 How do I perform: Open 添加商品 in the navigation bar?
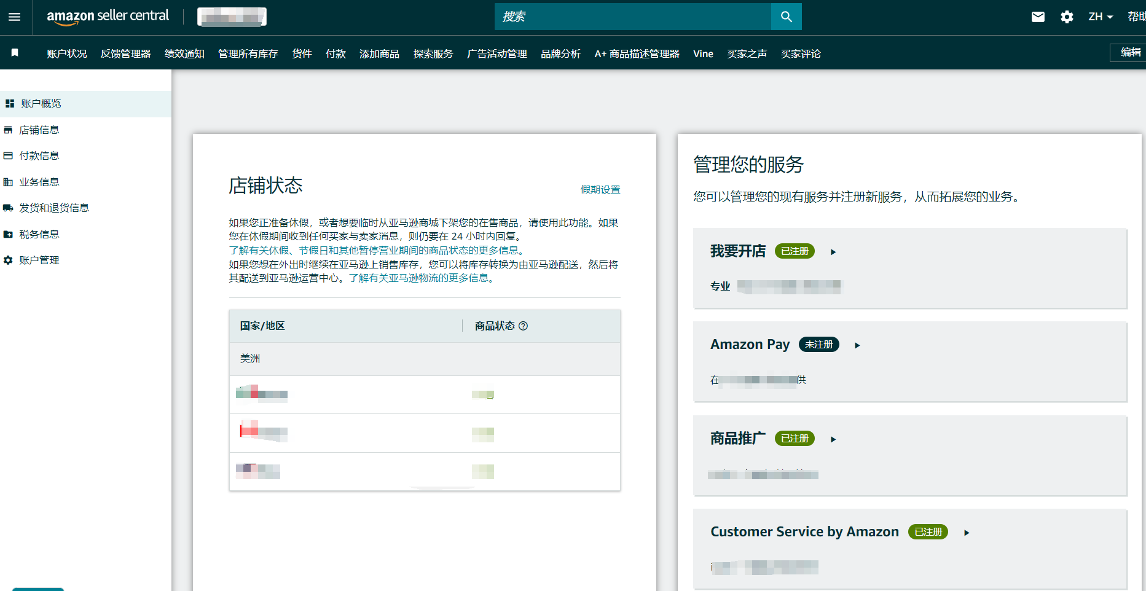click(x=379, y=53)
